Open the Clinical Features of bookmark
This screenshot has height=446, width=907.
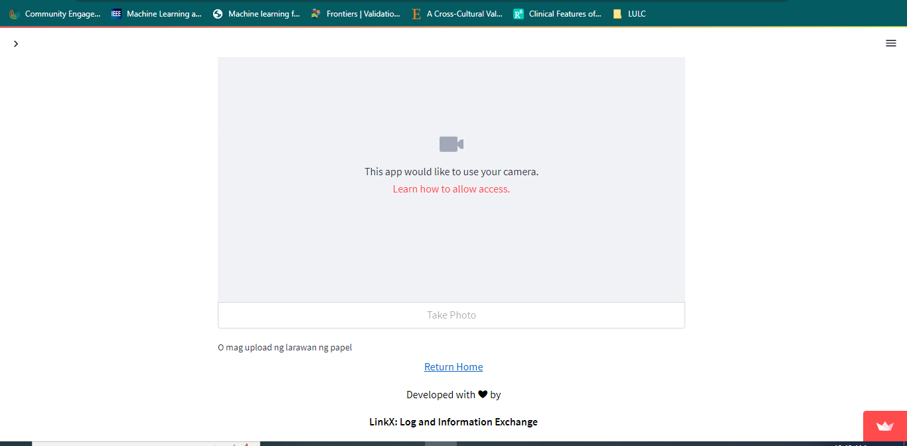564,13
